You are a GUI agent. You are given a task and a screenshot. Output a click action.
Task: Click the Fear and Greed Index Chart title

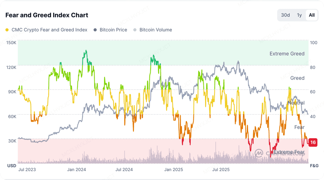tap(47, 15)
